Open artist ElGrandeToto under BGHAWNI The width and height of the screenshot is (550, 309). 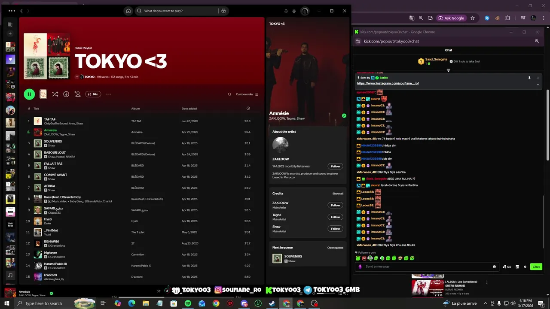56,246
